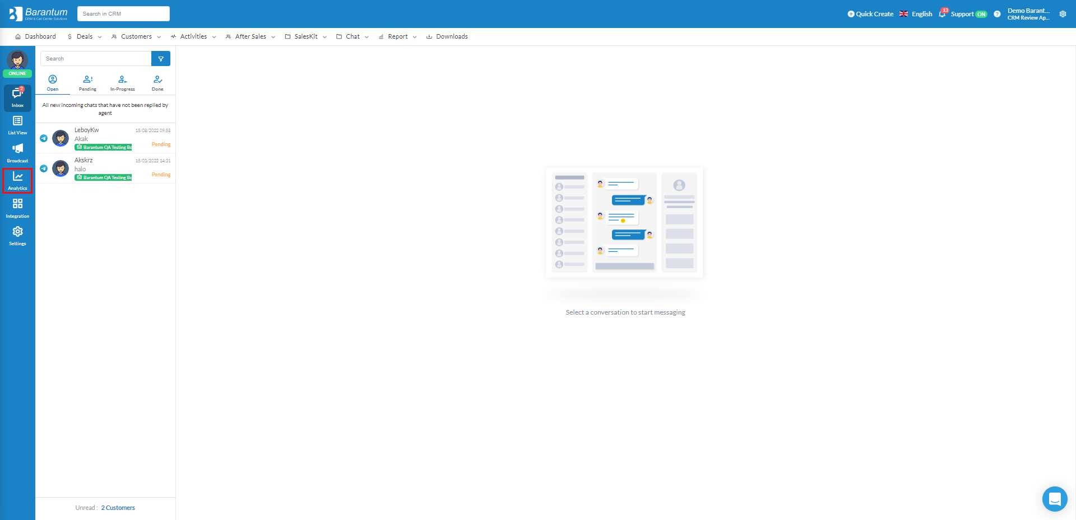Open the Akskrz conversation
Viewport: 1076px width, 520px height.
pos(105,168)
